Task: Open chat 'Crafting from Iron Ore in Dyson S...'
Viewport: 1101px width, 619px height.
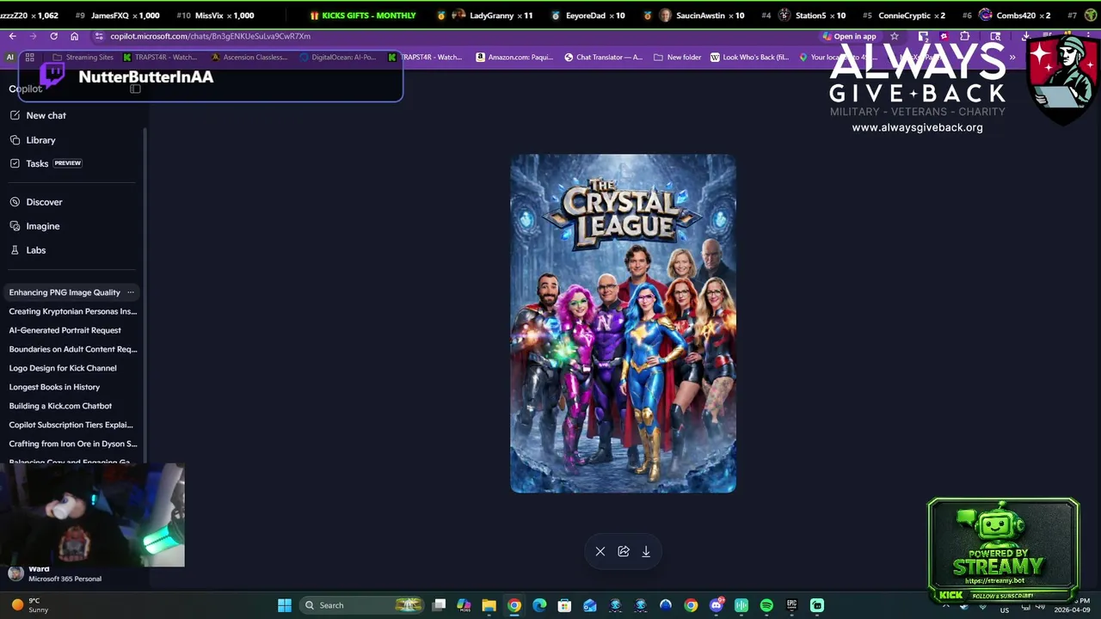Action: [x=73, y=444]
